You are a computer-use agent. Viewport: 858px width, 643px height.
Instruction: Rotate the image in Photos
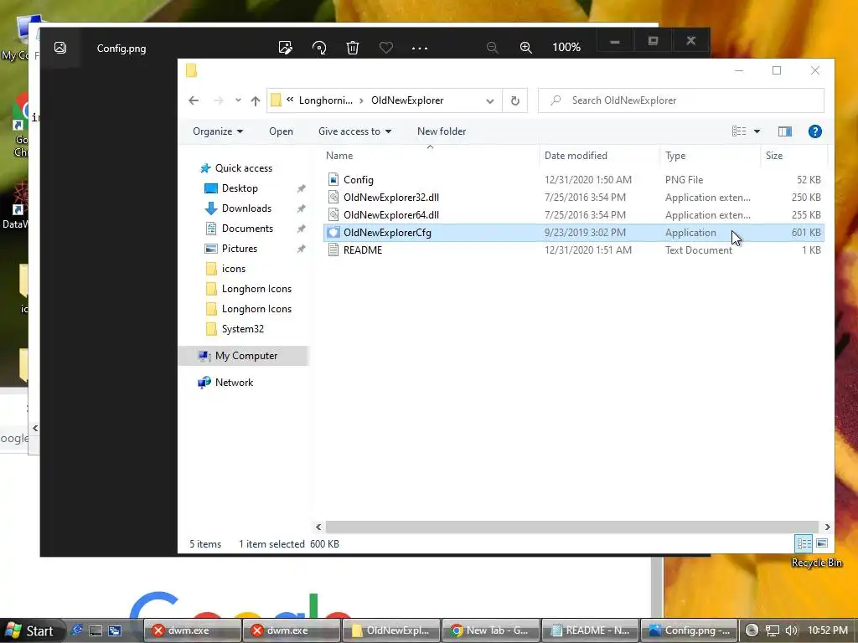click(x=319, y=48)
